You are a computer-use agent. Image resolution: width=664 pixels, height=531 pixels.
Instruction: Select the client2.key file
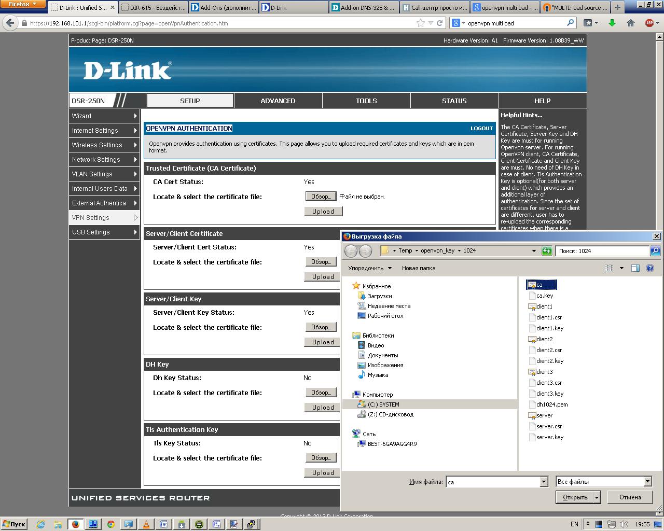546,361
